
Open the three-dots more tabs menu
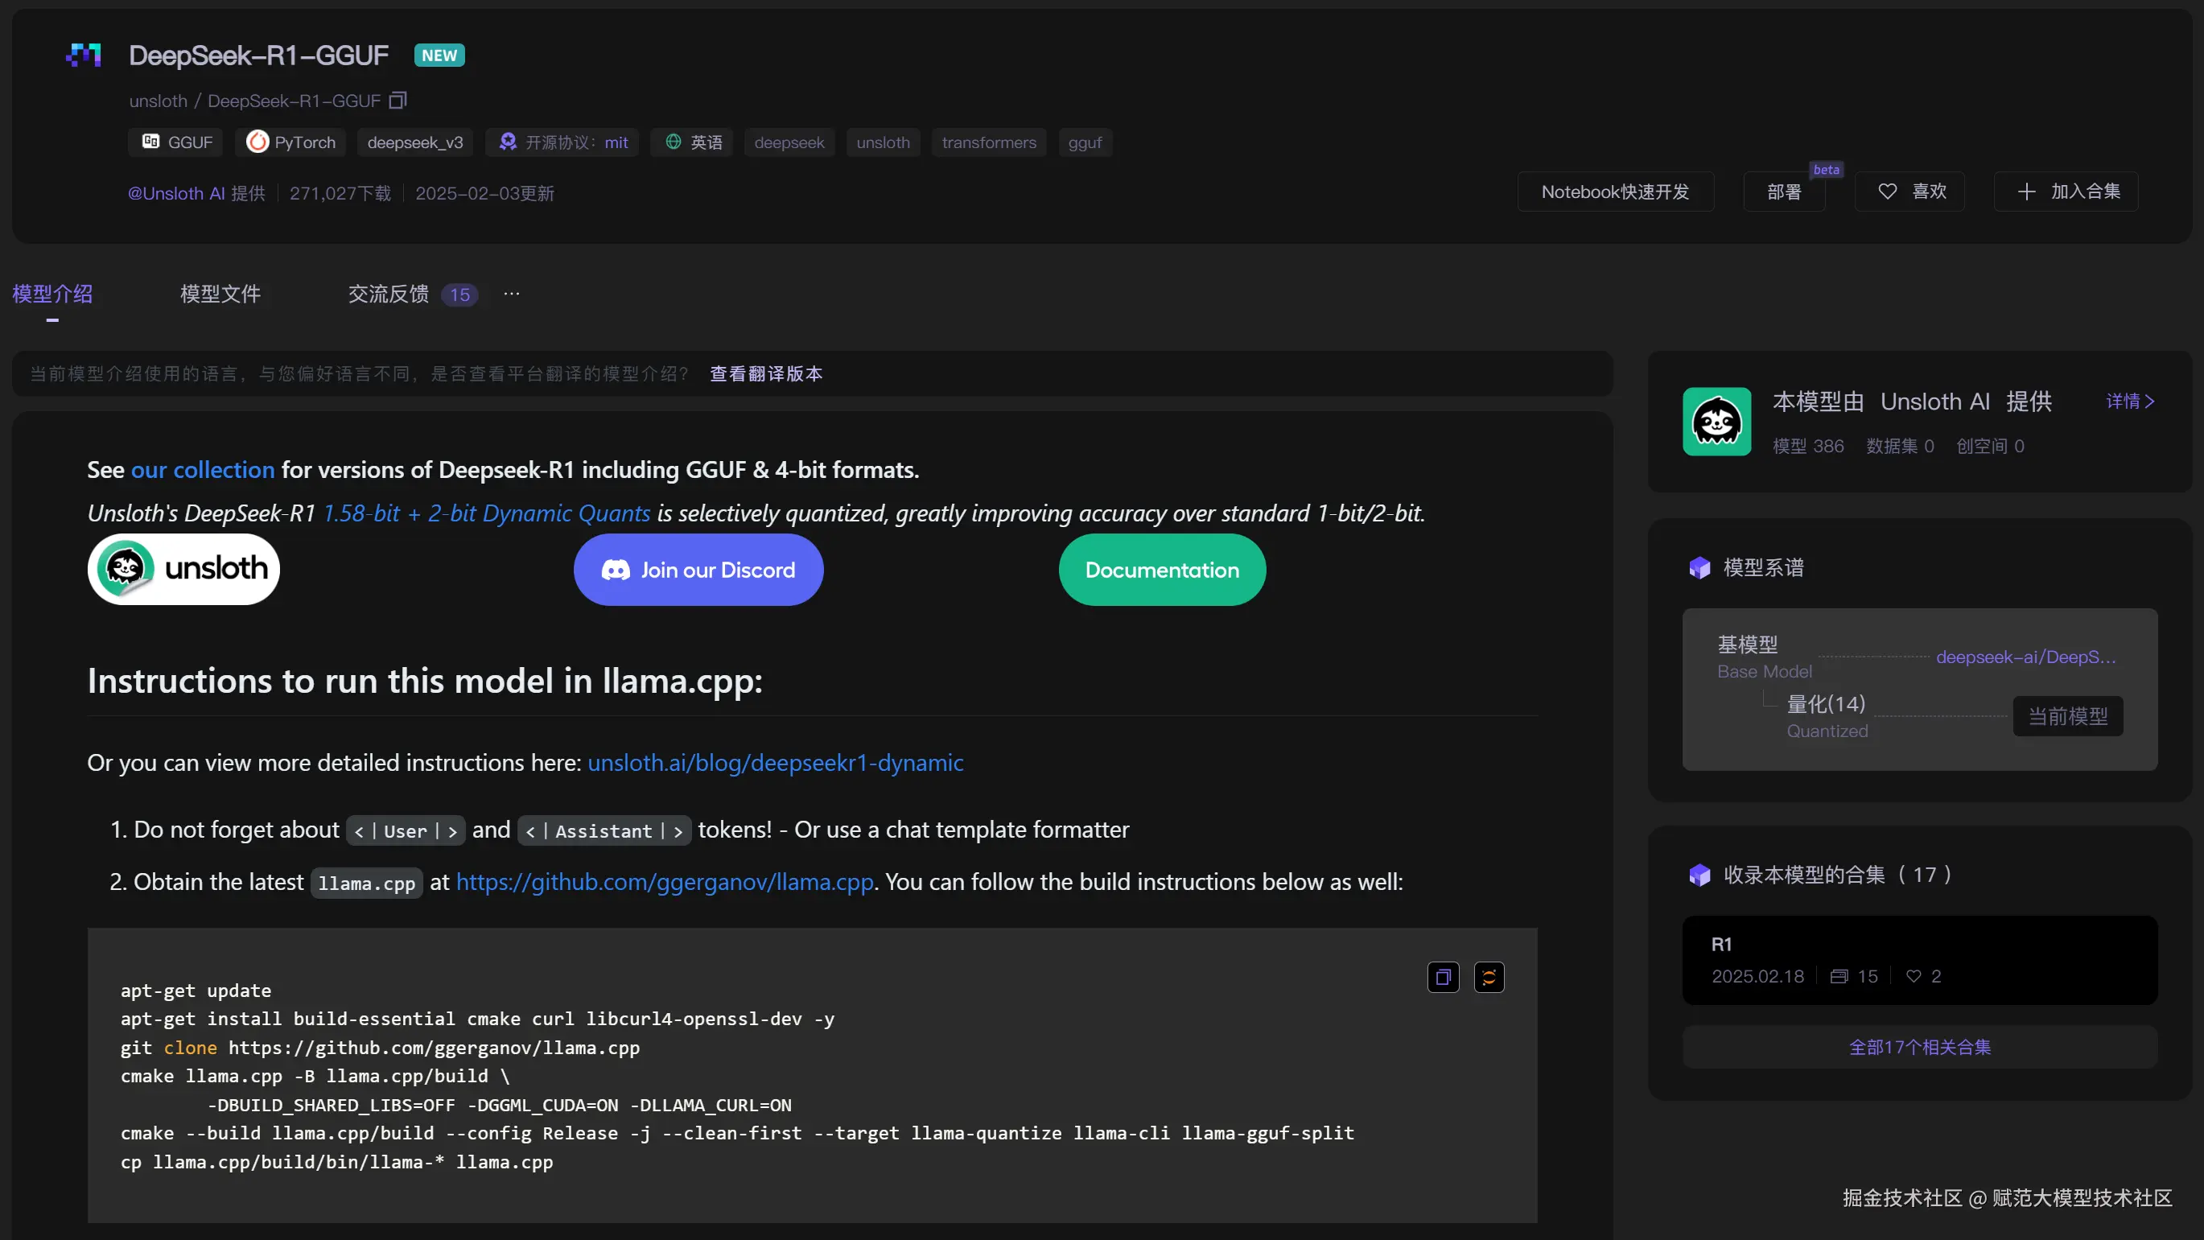pyautogui.click(x=512, y=294)
